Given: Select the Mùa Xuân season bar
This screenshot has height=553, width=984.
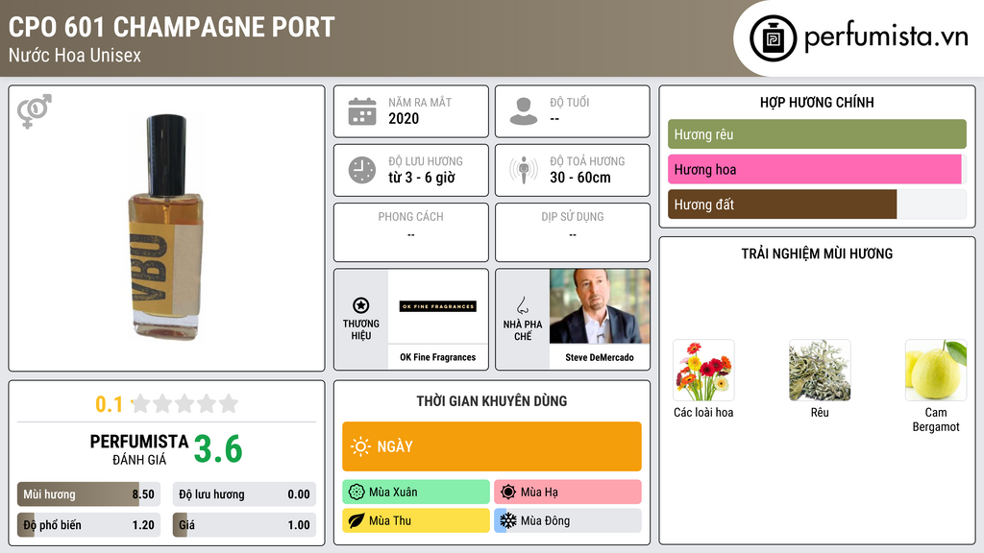Looking at the screenshot, I should tap(416, 493).
